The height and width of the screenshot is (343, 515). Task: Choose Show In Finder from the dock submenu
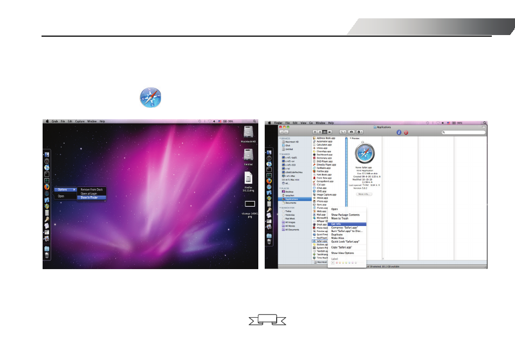tap(92, 197)
